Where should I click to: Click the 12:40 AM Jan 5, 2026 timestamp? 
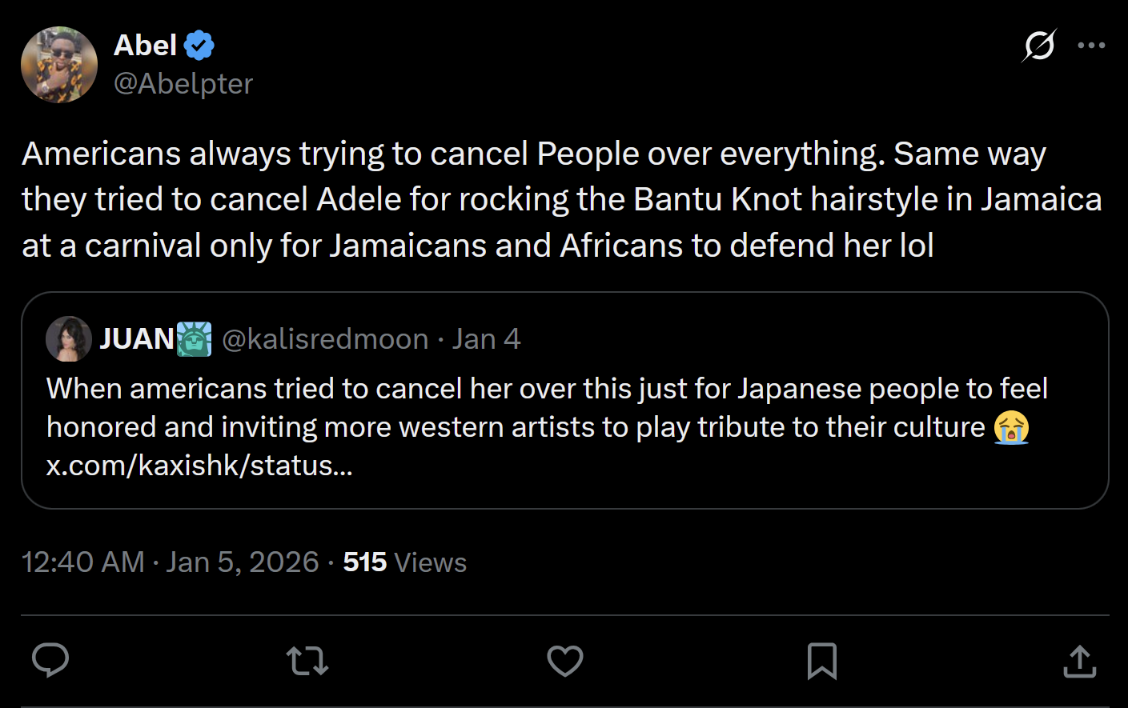point(171,562)
